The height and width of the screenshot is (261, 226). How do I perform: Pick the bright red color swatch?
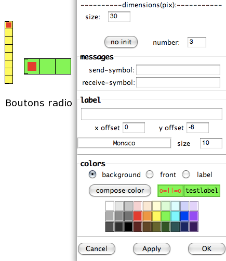(138, 216)
